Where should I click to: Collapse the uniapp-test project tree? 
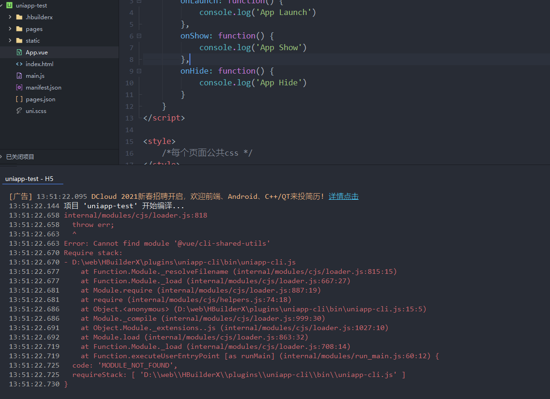pos(2,6)
